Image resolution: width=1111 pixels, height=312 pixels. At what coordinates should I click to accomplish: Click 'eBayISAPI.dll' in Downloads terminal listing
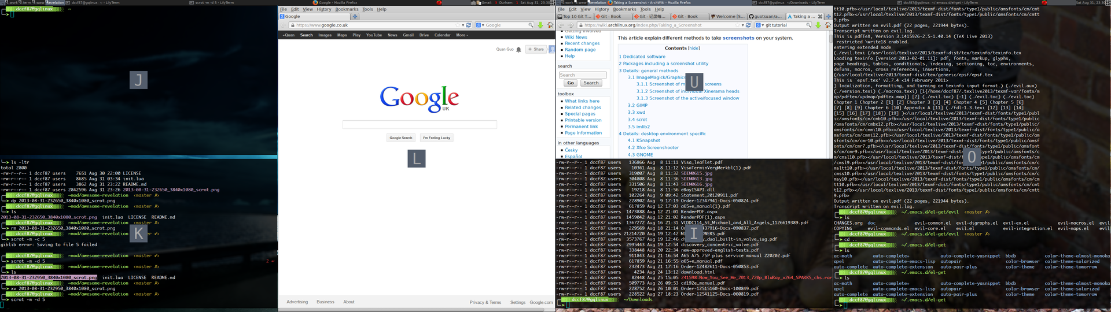click(x=697, y=190)
